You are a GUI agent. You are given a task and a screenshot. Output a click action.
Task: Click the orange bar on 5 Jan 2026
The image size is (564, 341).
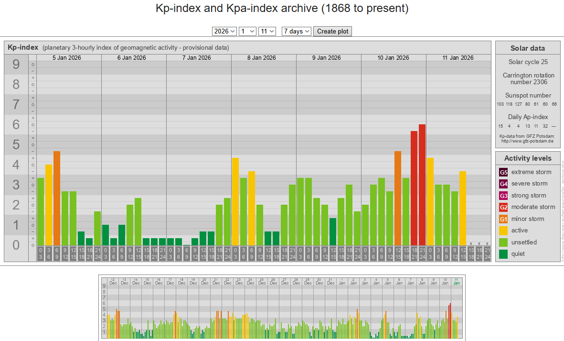(x=57, y=198)
